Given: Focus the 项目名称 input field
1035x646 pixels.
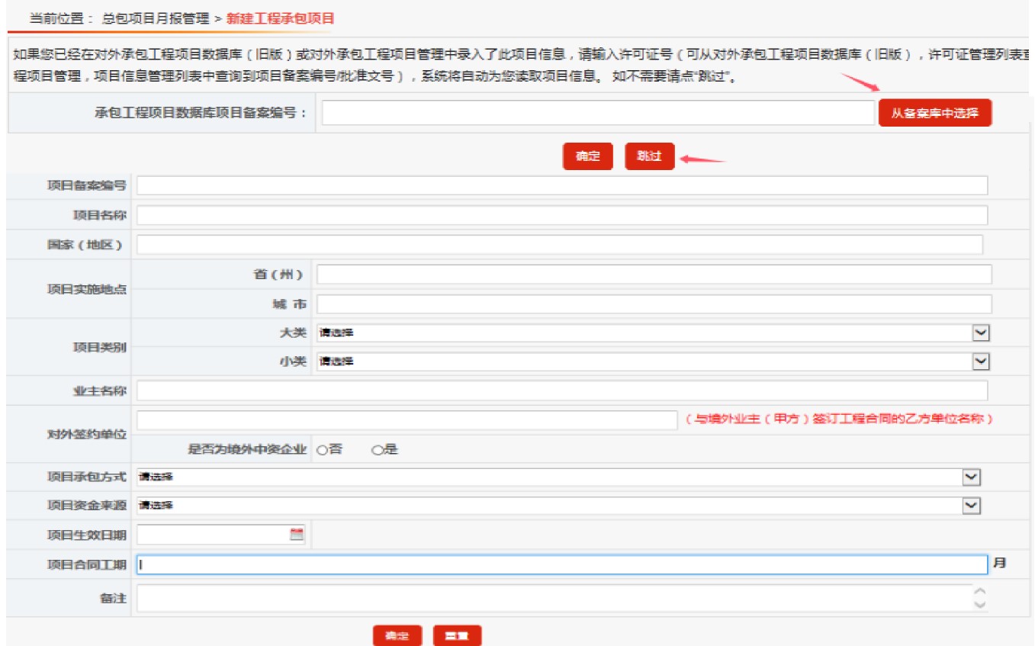Looking at the screenshot, I should point(561,215).
